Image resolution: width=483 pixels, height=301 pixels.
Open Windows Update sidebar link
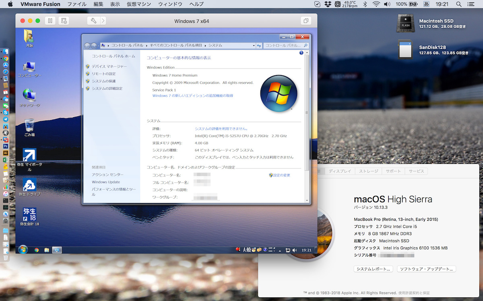coord(106,182)
